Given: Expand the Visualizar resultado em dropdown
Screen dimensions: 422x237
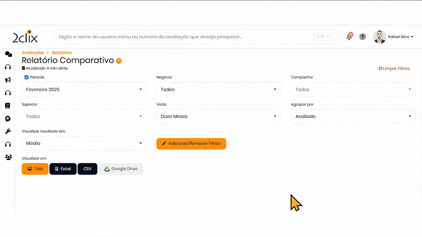Looking at the screenshot, I should pyautogui.click(x=84, y=143).
